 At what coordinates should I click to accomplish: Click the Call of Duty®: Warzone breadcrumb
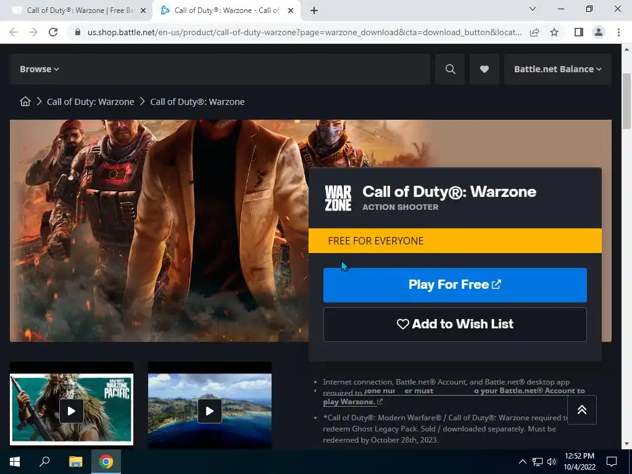click(197, 102)
